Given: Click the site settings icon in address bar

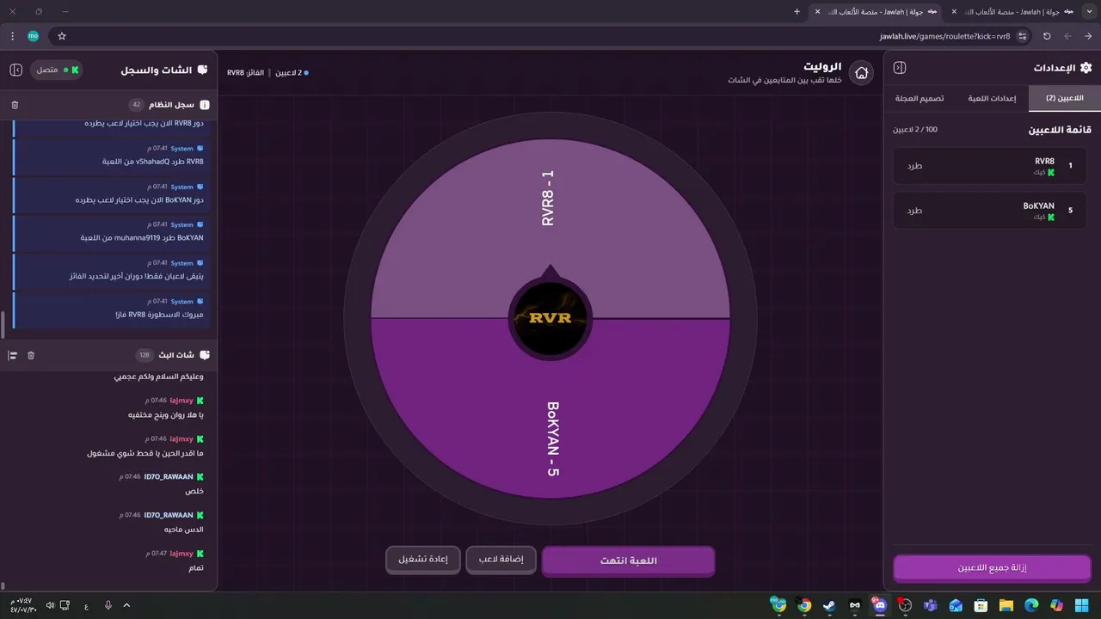Looking at the screenshot, I should coord(1022,36).
